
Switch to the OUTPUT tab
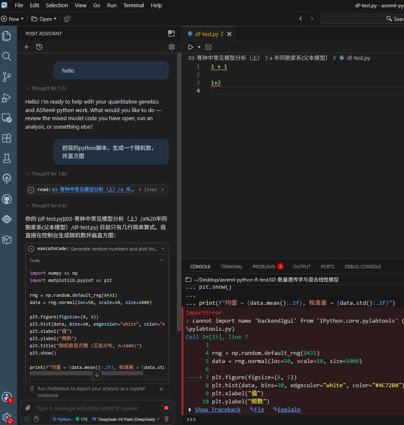[x=302, y=267]
